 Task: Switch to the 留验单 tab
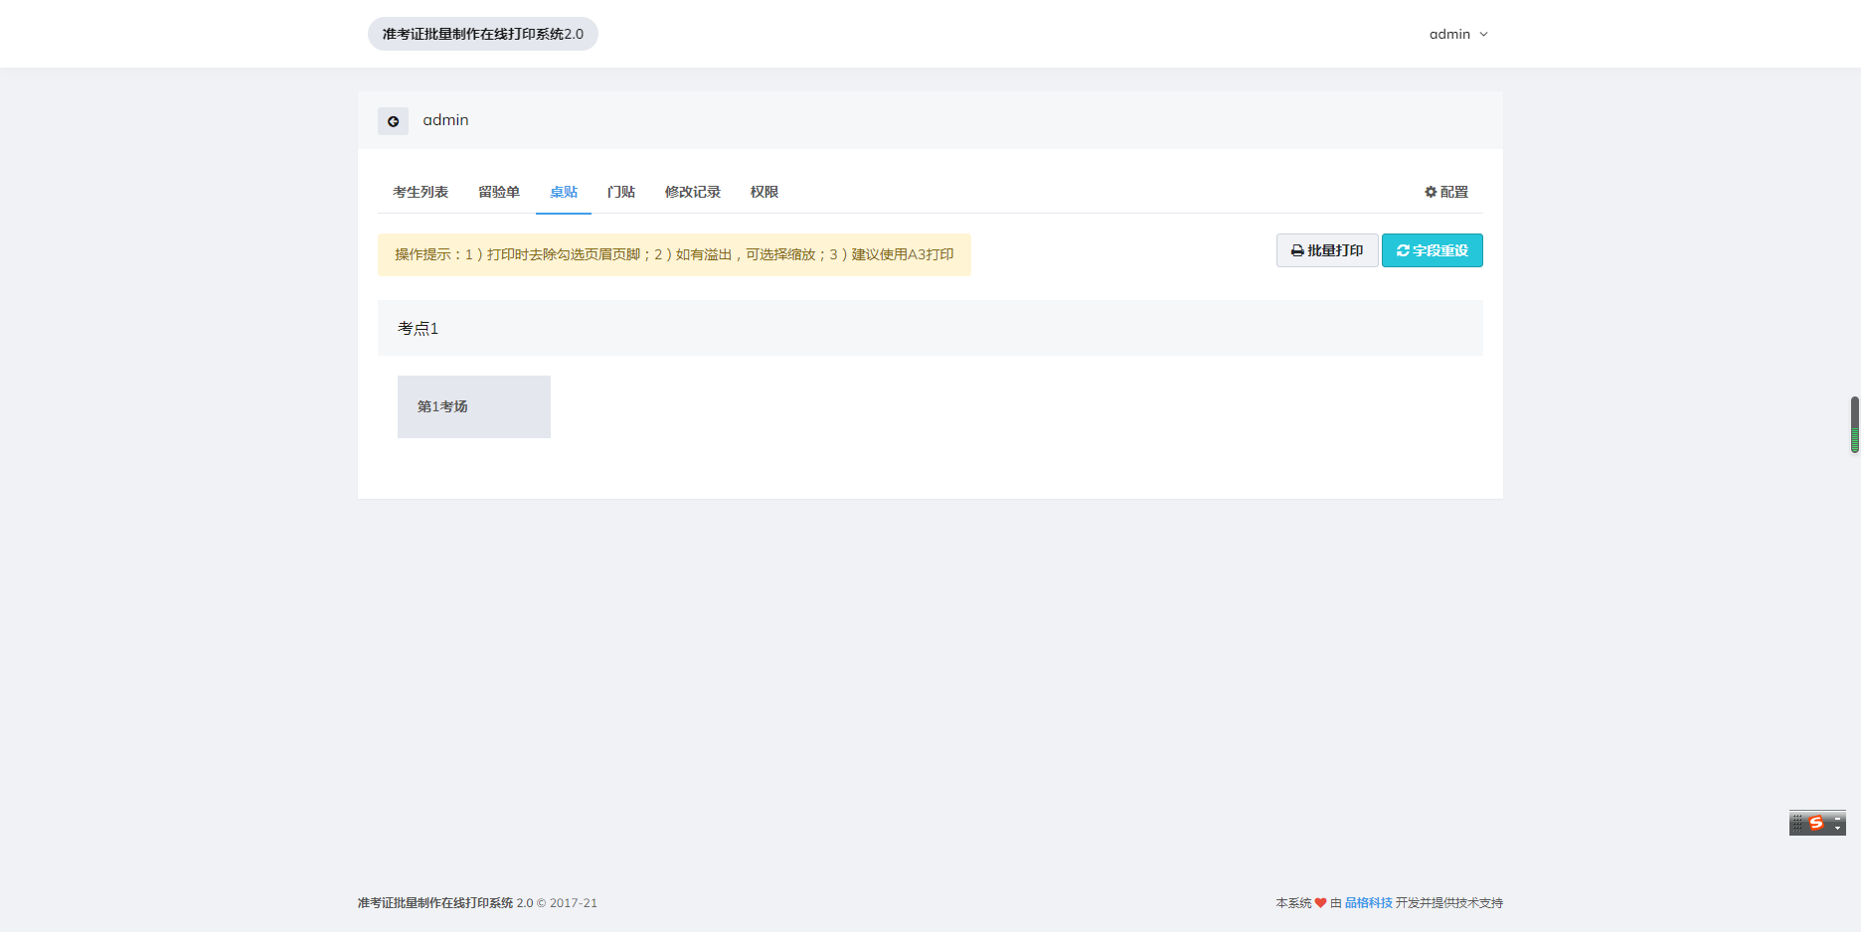pos(499,192)
